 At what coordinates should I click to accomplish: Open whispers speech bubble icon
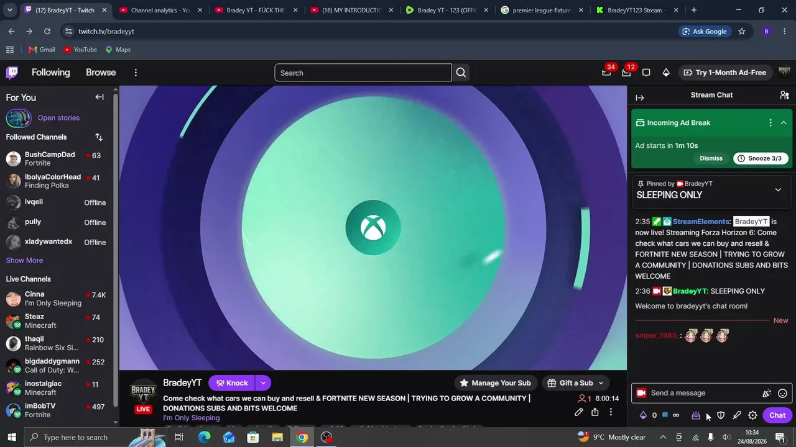pyautogui.click(x=646, y=73)
